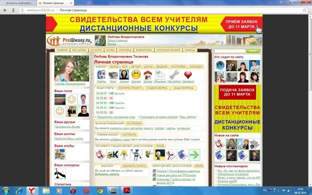Open the Общение envelope icon
Image resolution: width=312 pixels, height=195 pixels.
click(160, 75)
